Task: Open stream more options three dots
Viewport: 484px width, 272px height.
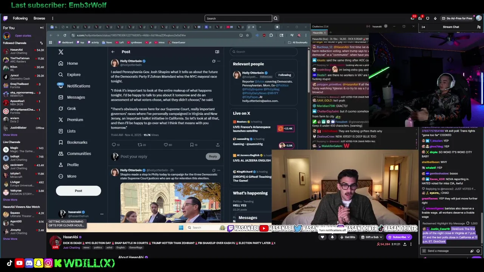Action: pos(411,244)
